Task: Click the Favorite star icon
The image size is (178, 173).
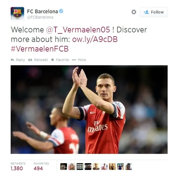Action: (x=53, y=60)
